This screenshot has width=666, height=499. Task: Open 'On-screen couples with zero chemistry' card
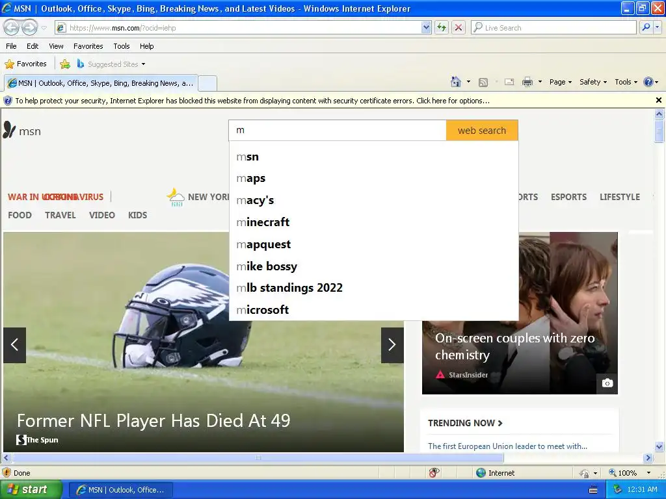pos(515,346)
